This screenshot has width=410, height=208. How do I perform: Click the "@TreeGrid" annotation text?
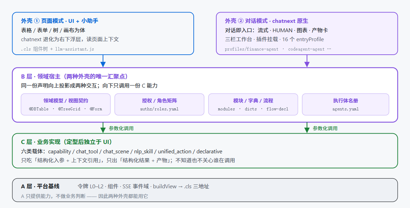(69, 109)
